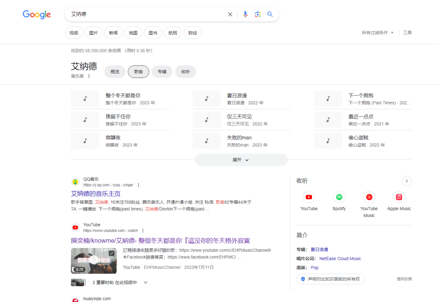The image size is (439, 302).
Task: Open more options next to 音乐家
Action: click(89, 76)
